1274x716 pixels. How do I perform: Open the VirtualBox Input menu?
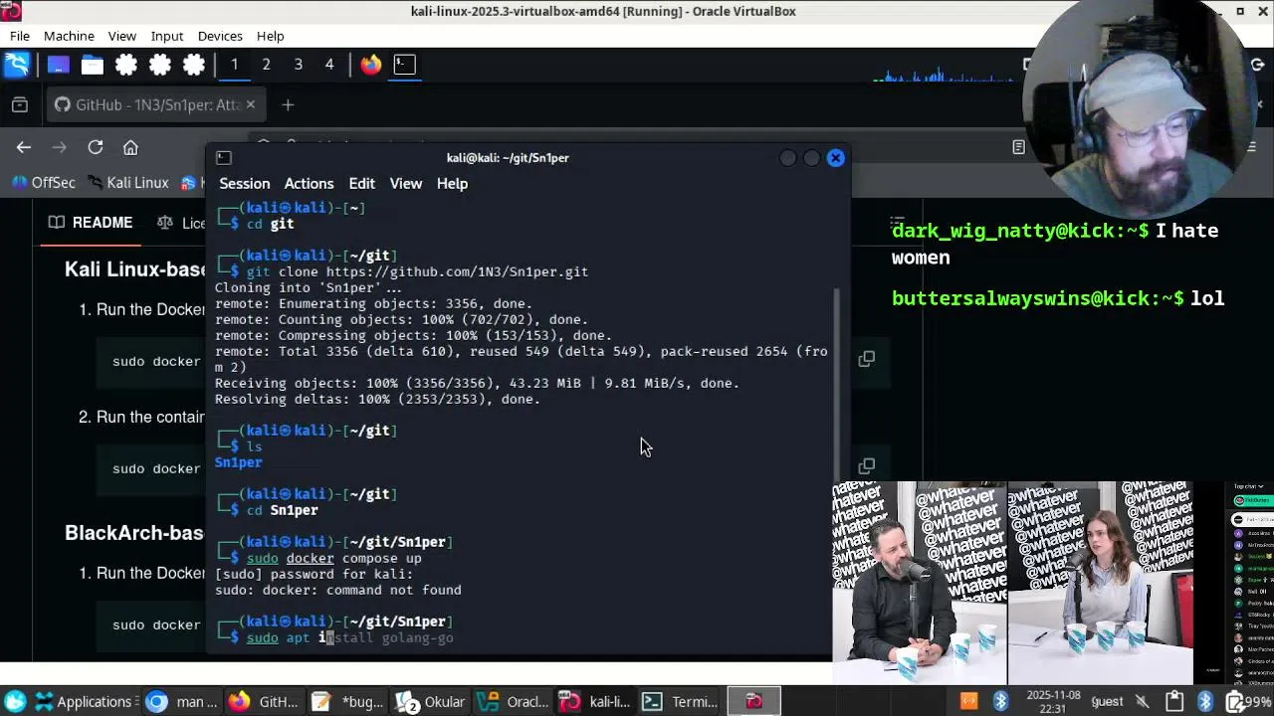167,36
